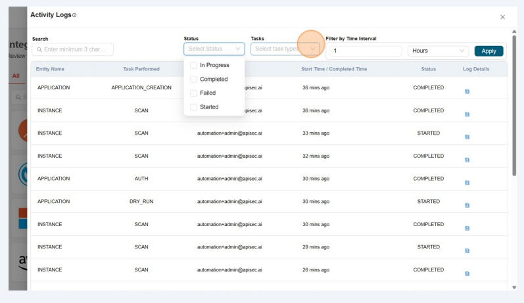The width and height of the screenshot is (524, 303).
Task: Click STARTED status in DRY_RUN row
Action: point(429,201)
